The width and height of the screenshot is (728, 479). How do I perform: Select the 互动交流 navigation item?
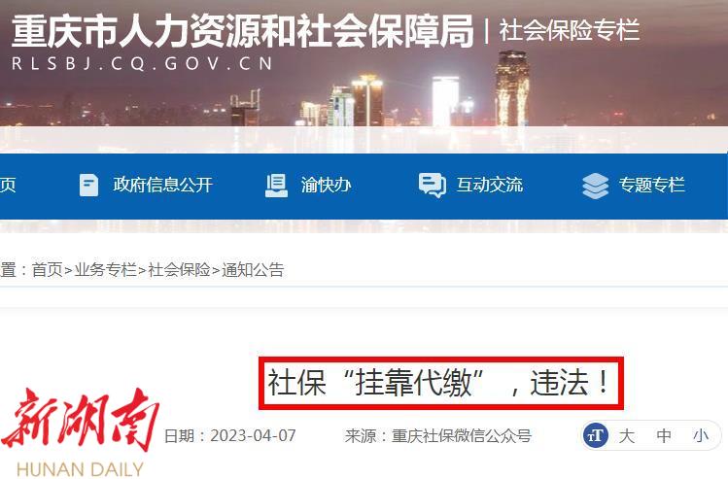(489, 185)
